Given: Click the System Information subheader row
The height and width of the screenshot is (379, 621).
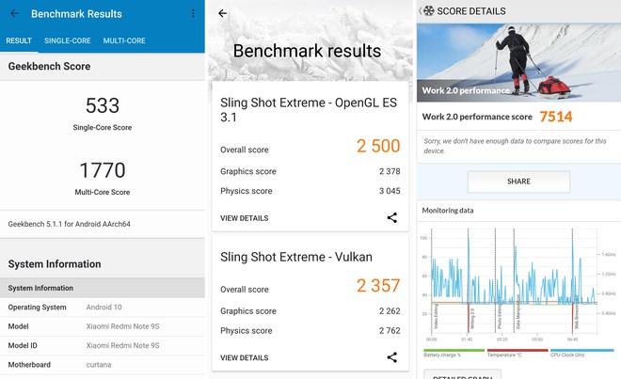Looking at the screenshot, I should pyautogui.click(x=103, y=288).
